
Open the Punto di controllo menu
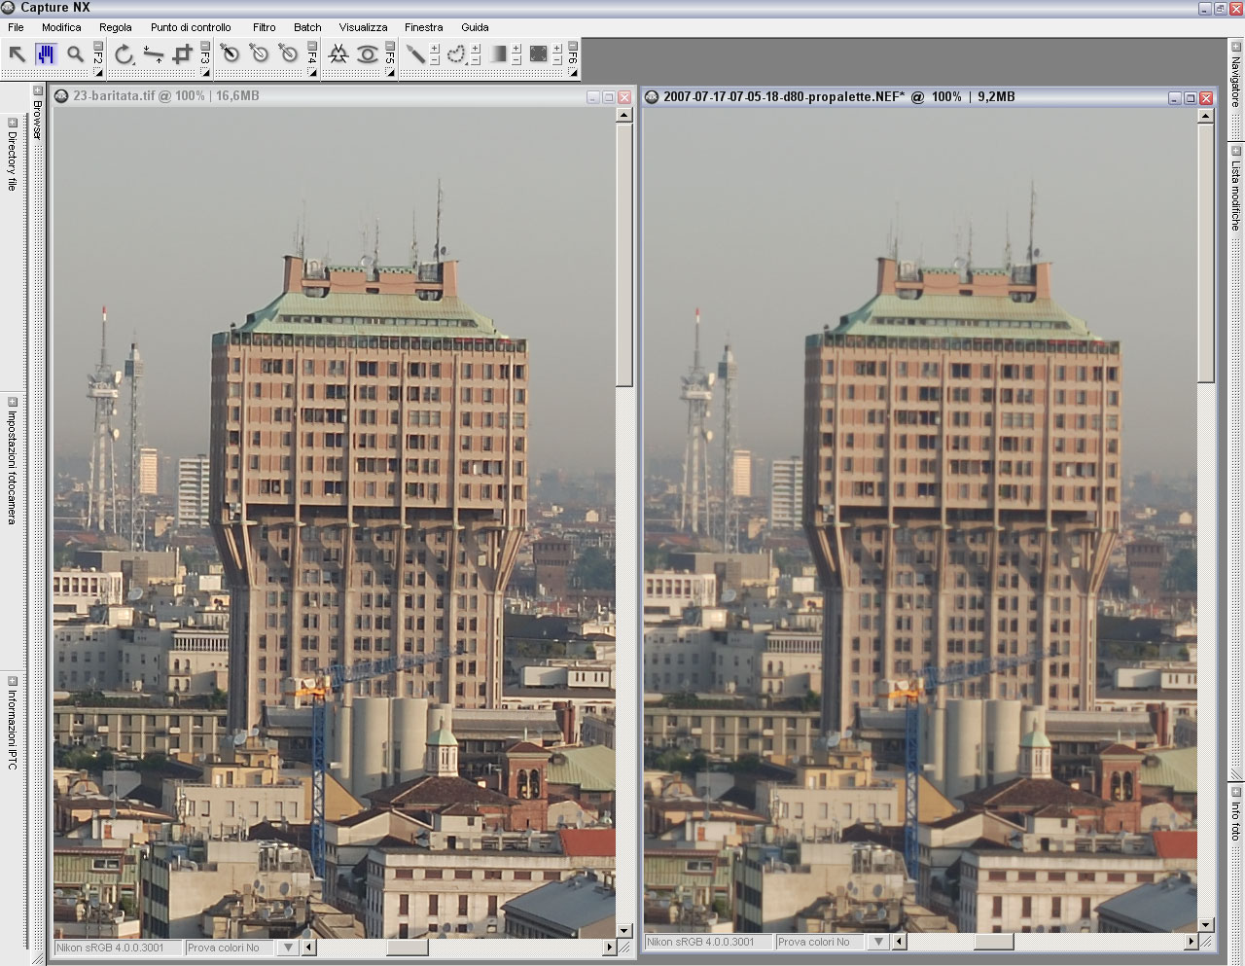(x=191, y=27)
